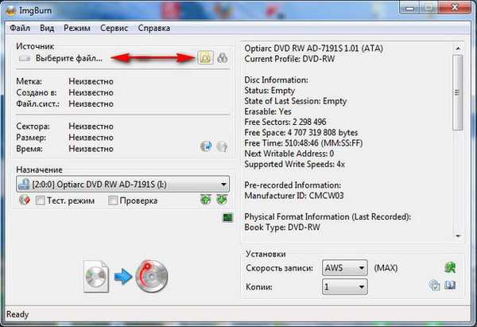
Task: Click the Manufacturer ID: CMCW03 line
Action: 294,196
